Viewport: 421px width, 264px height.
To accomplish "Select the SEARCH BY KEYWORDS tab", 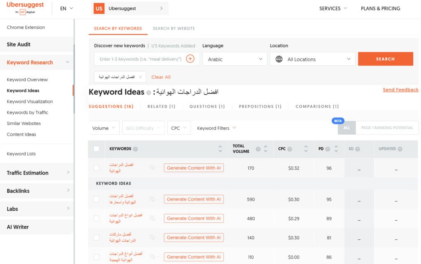I will (x=118, y=28).
